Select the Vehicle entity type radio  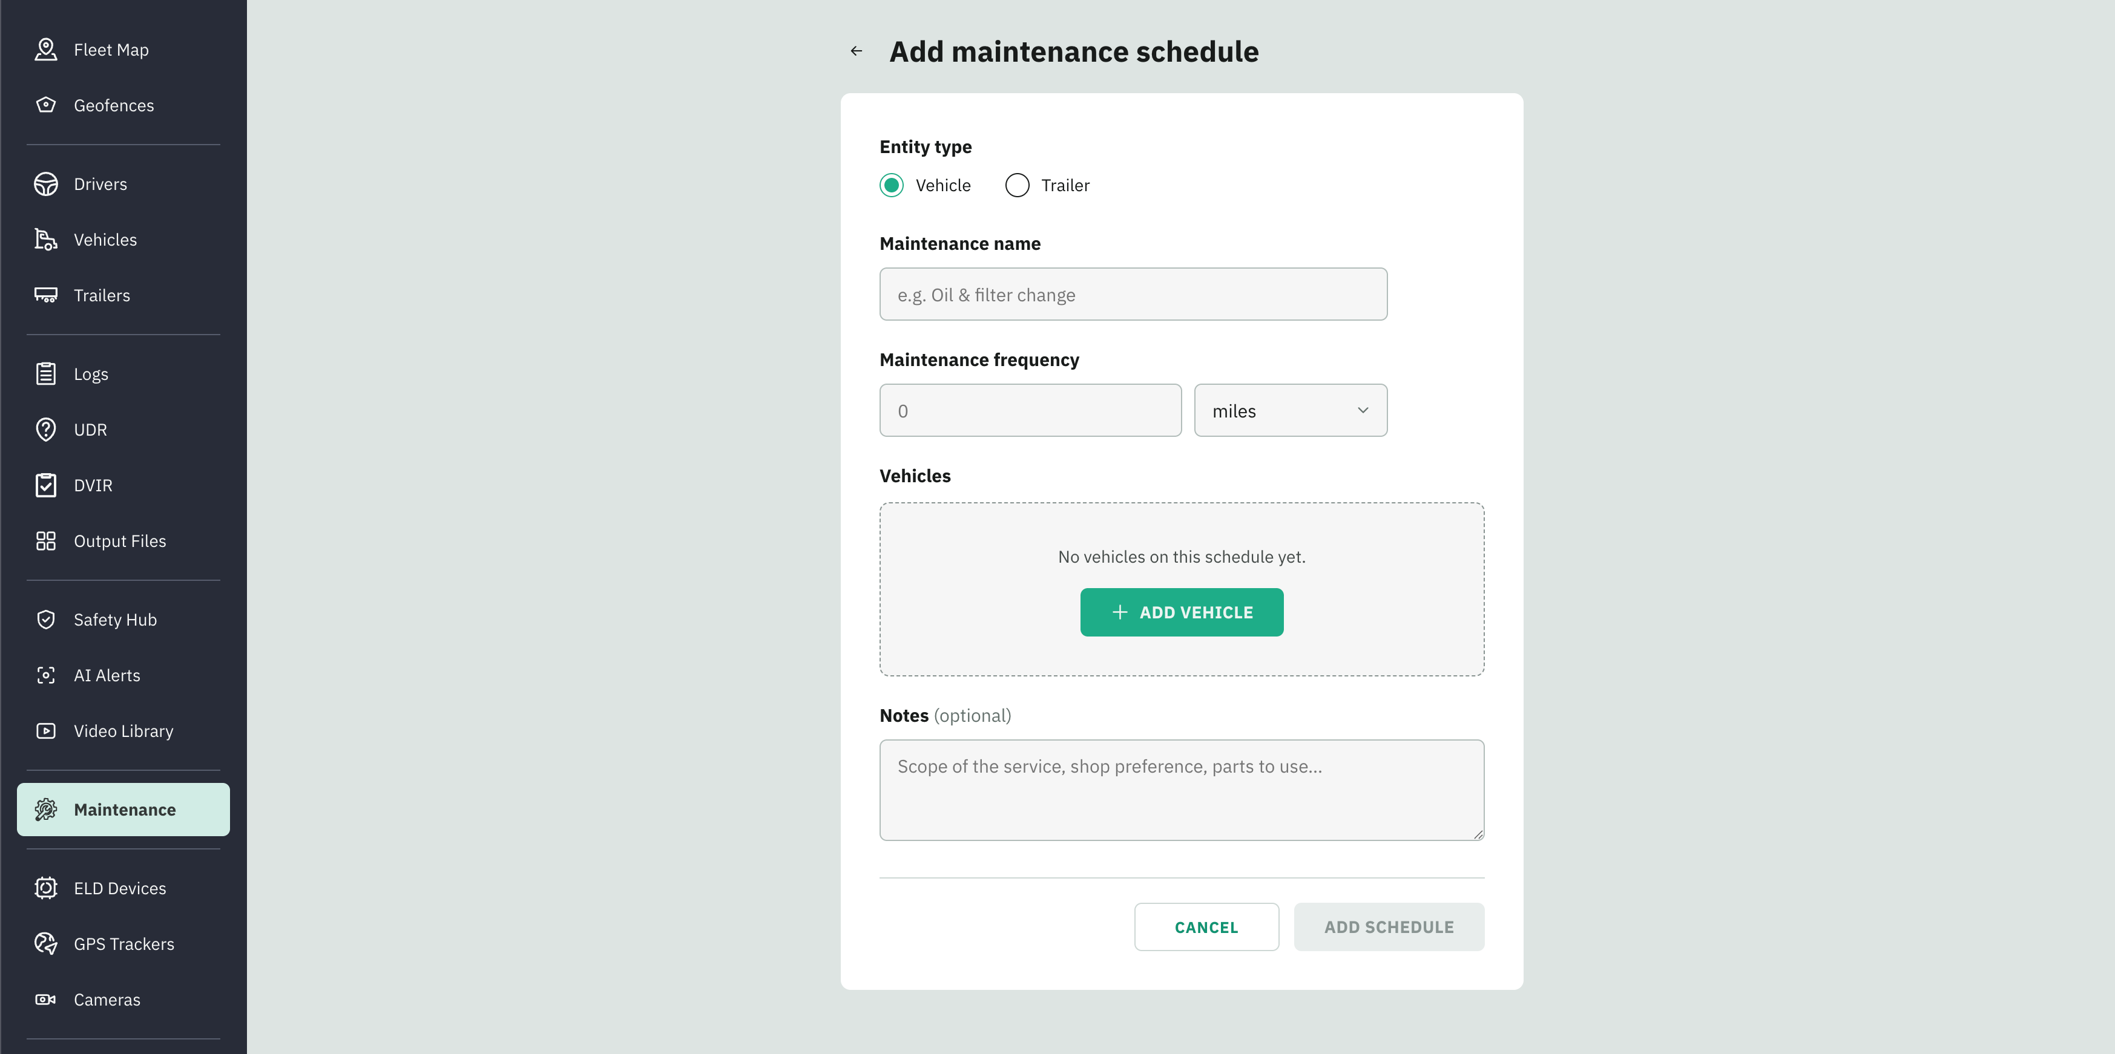pyautogui.click(x=892, y=186)
